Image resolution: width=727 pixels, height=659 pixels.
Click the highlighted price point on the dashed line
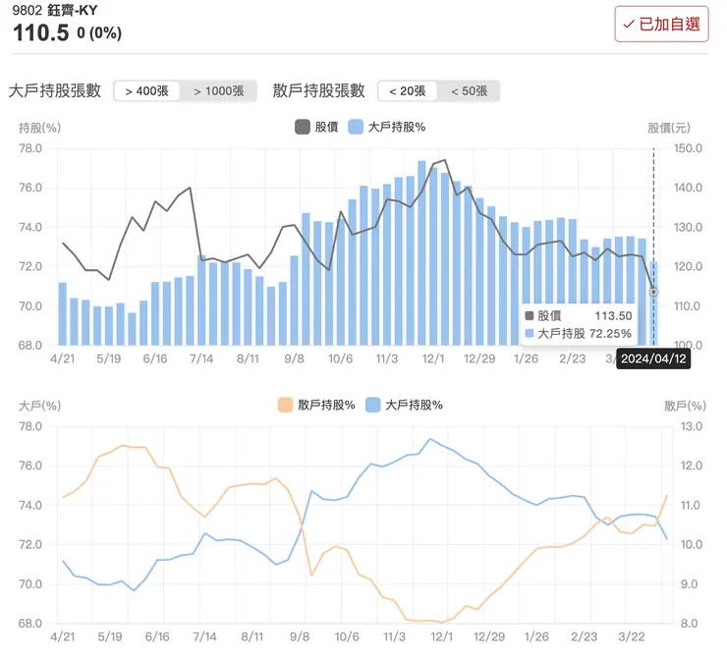[653, 292]
